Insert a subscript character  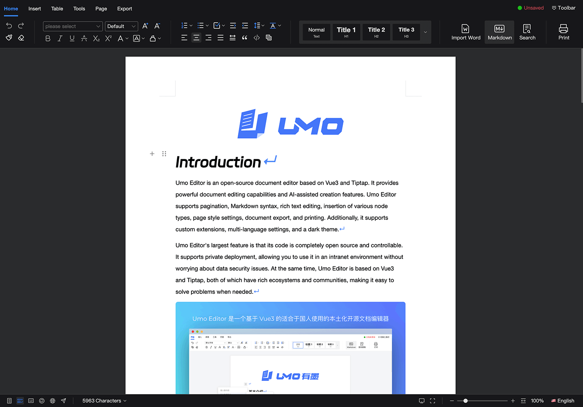click(x=96, y=38)
